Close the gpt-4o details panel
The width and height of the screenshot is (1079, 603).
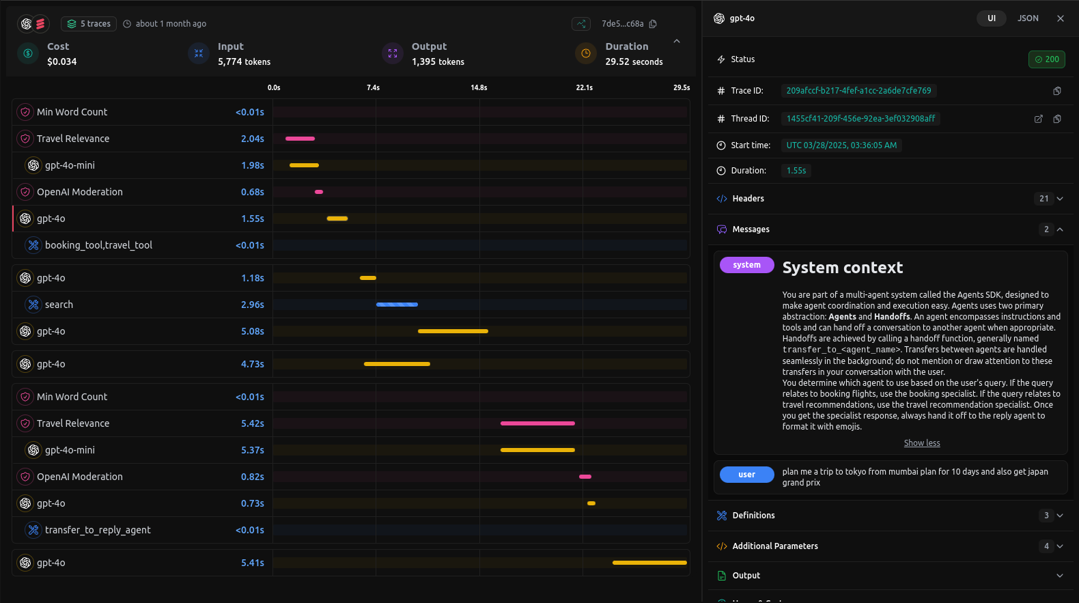(1060, 18)
